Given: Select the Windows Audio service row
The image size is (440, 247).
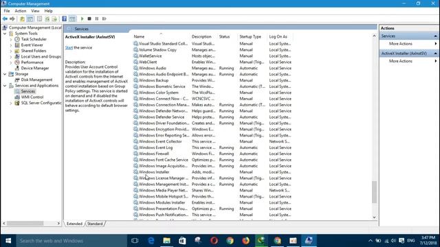Looking at the screenshot, I should pos(212,68).
